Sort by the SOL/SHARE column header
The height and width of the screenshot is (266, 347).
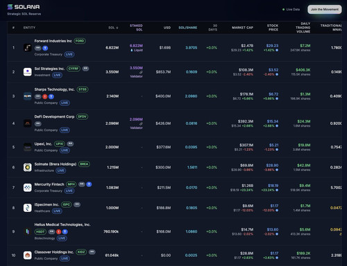tap(187, 28)
